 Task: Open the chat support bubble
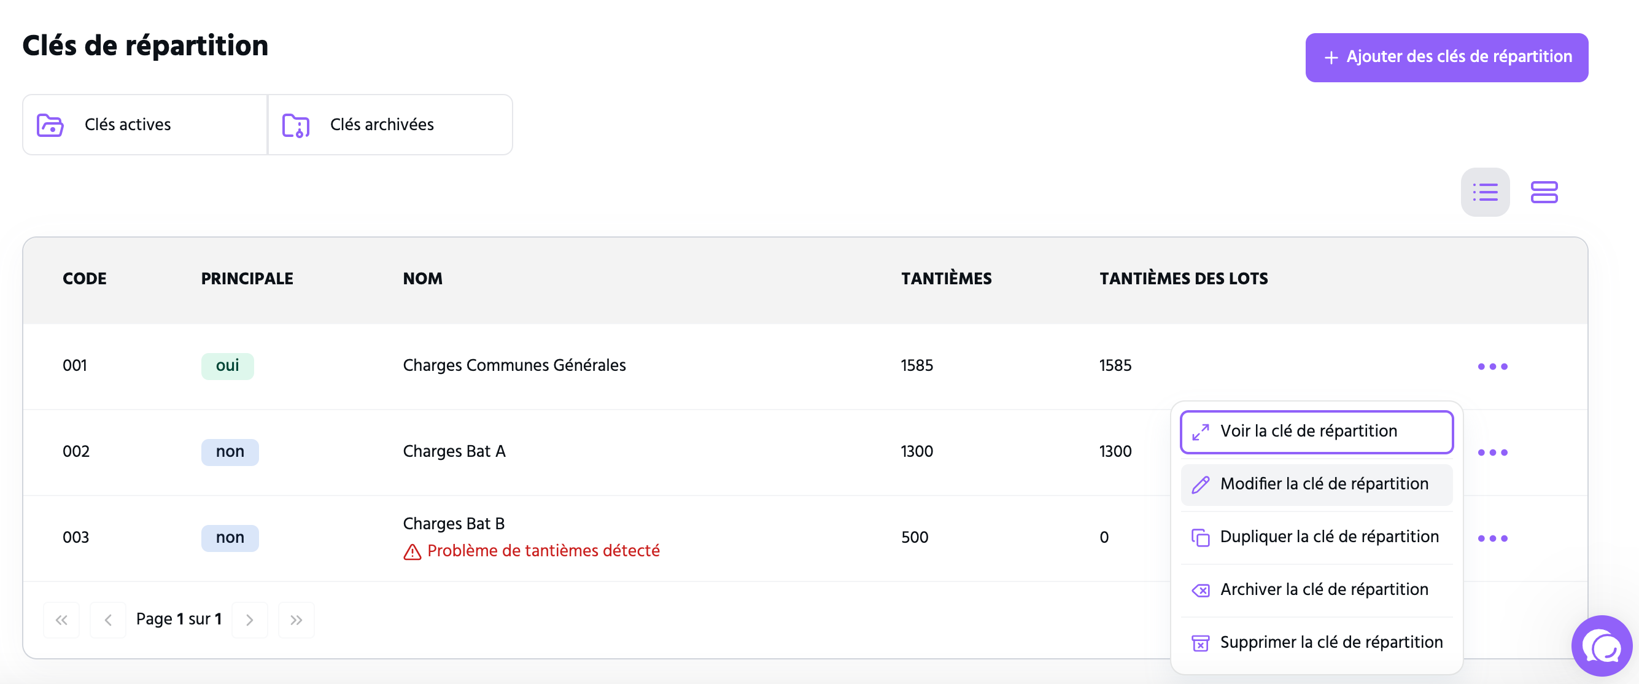coord(1602,646)
